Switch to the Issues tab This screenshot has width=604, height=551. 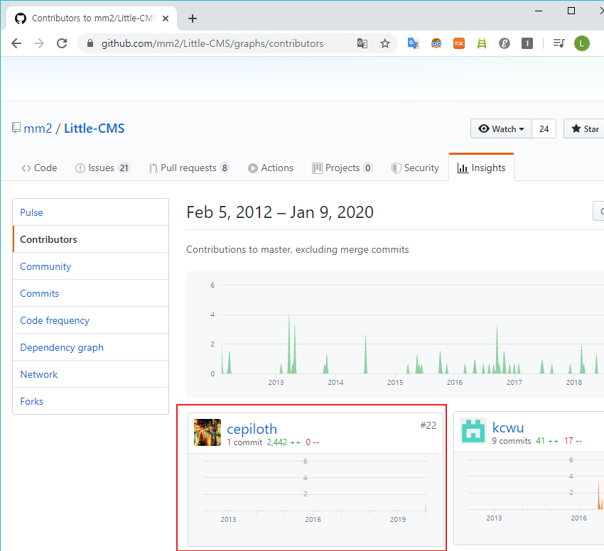tap(102, 168)
